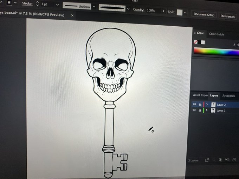Viewport: 239px width, 179px height.
Task: Open the stroke weight dropdown next to 1 pt
Action: click(57, 5)
